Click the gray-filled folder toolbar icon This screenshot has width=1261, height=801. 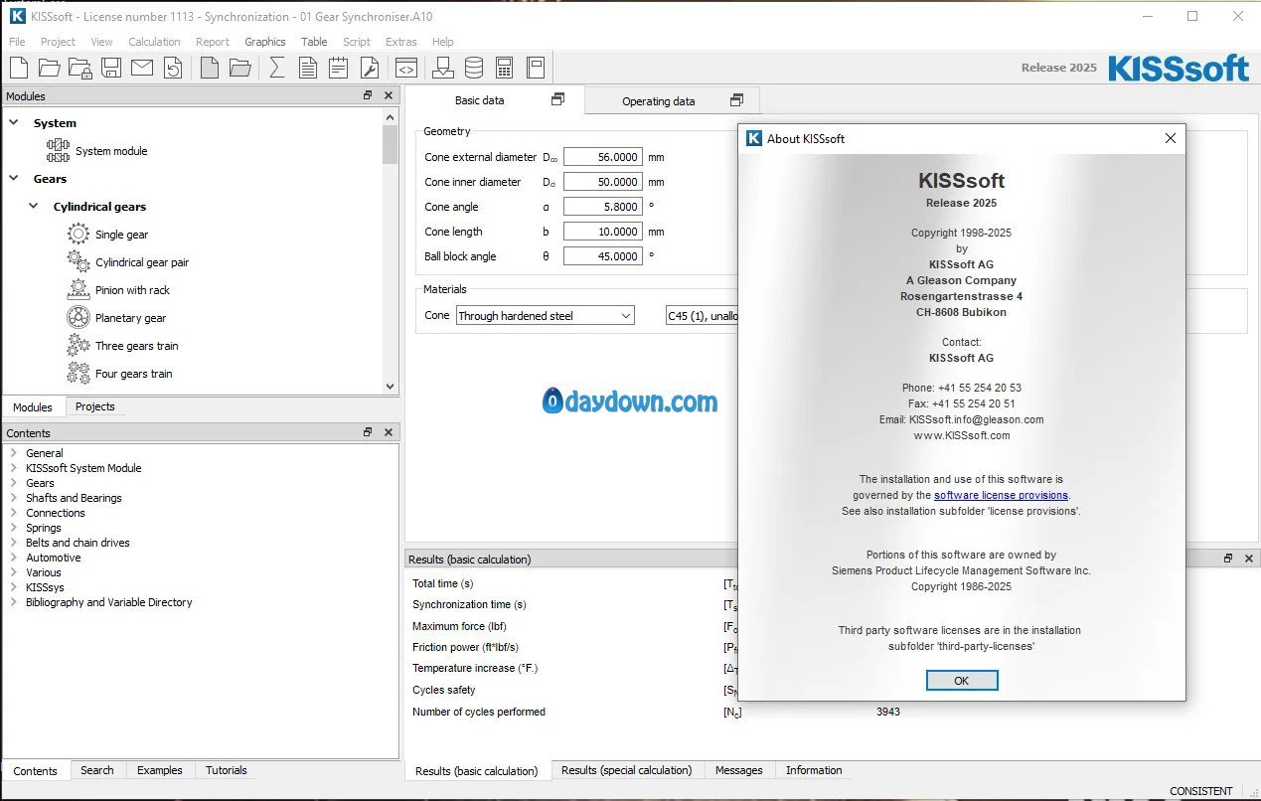click(239, 68)
